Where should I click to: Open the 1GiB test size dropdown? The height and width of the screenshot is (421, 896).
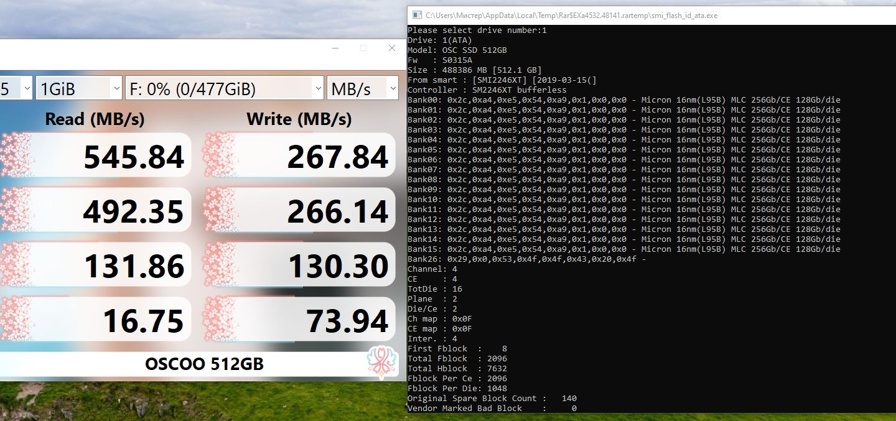tap(79, 89)
